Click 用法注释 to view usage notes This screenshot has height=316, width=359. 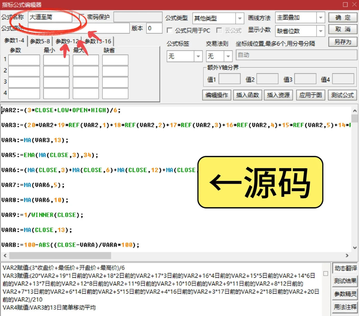[344, 307]
